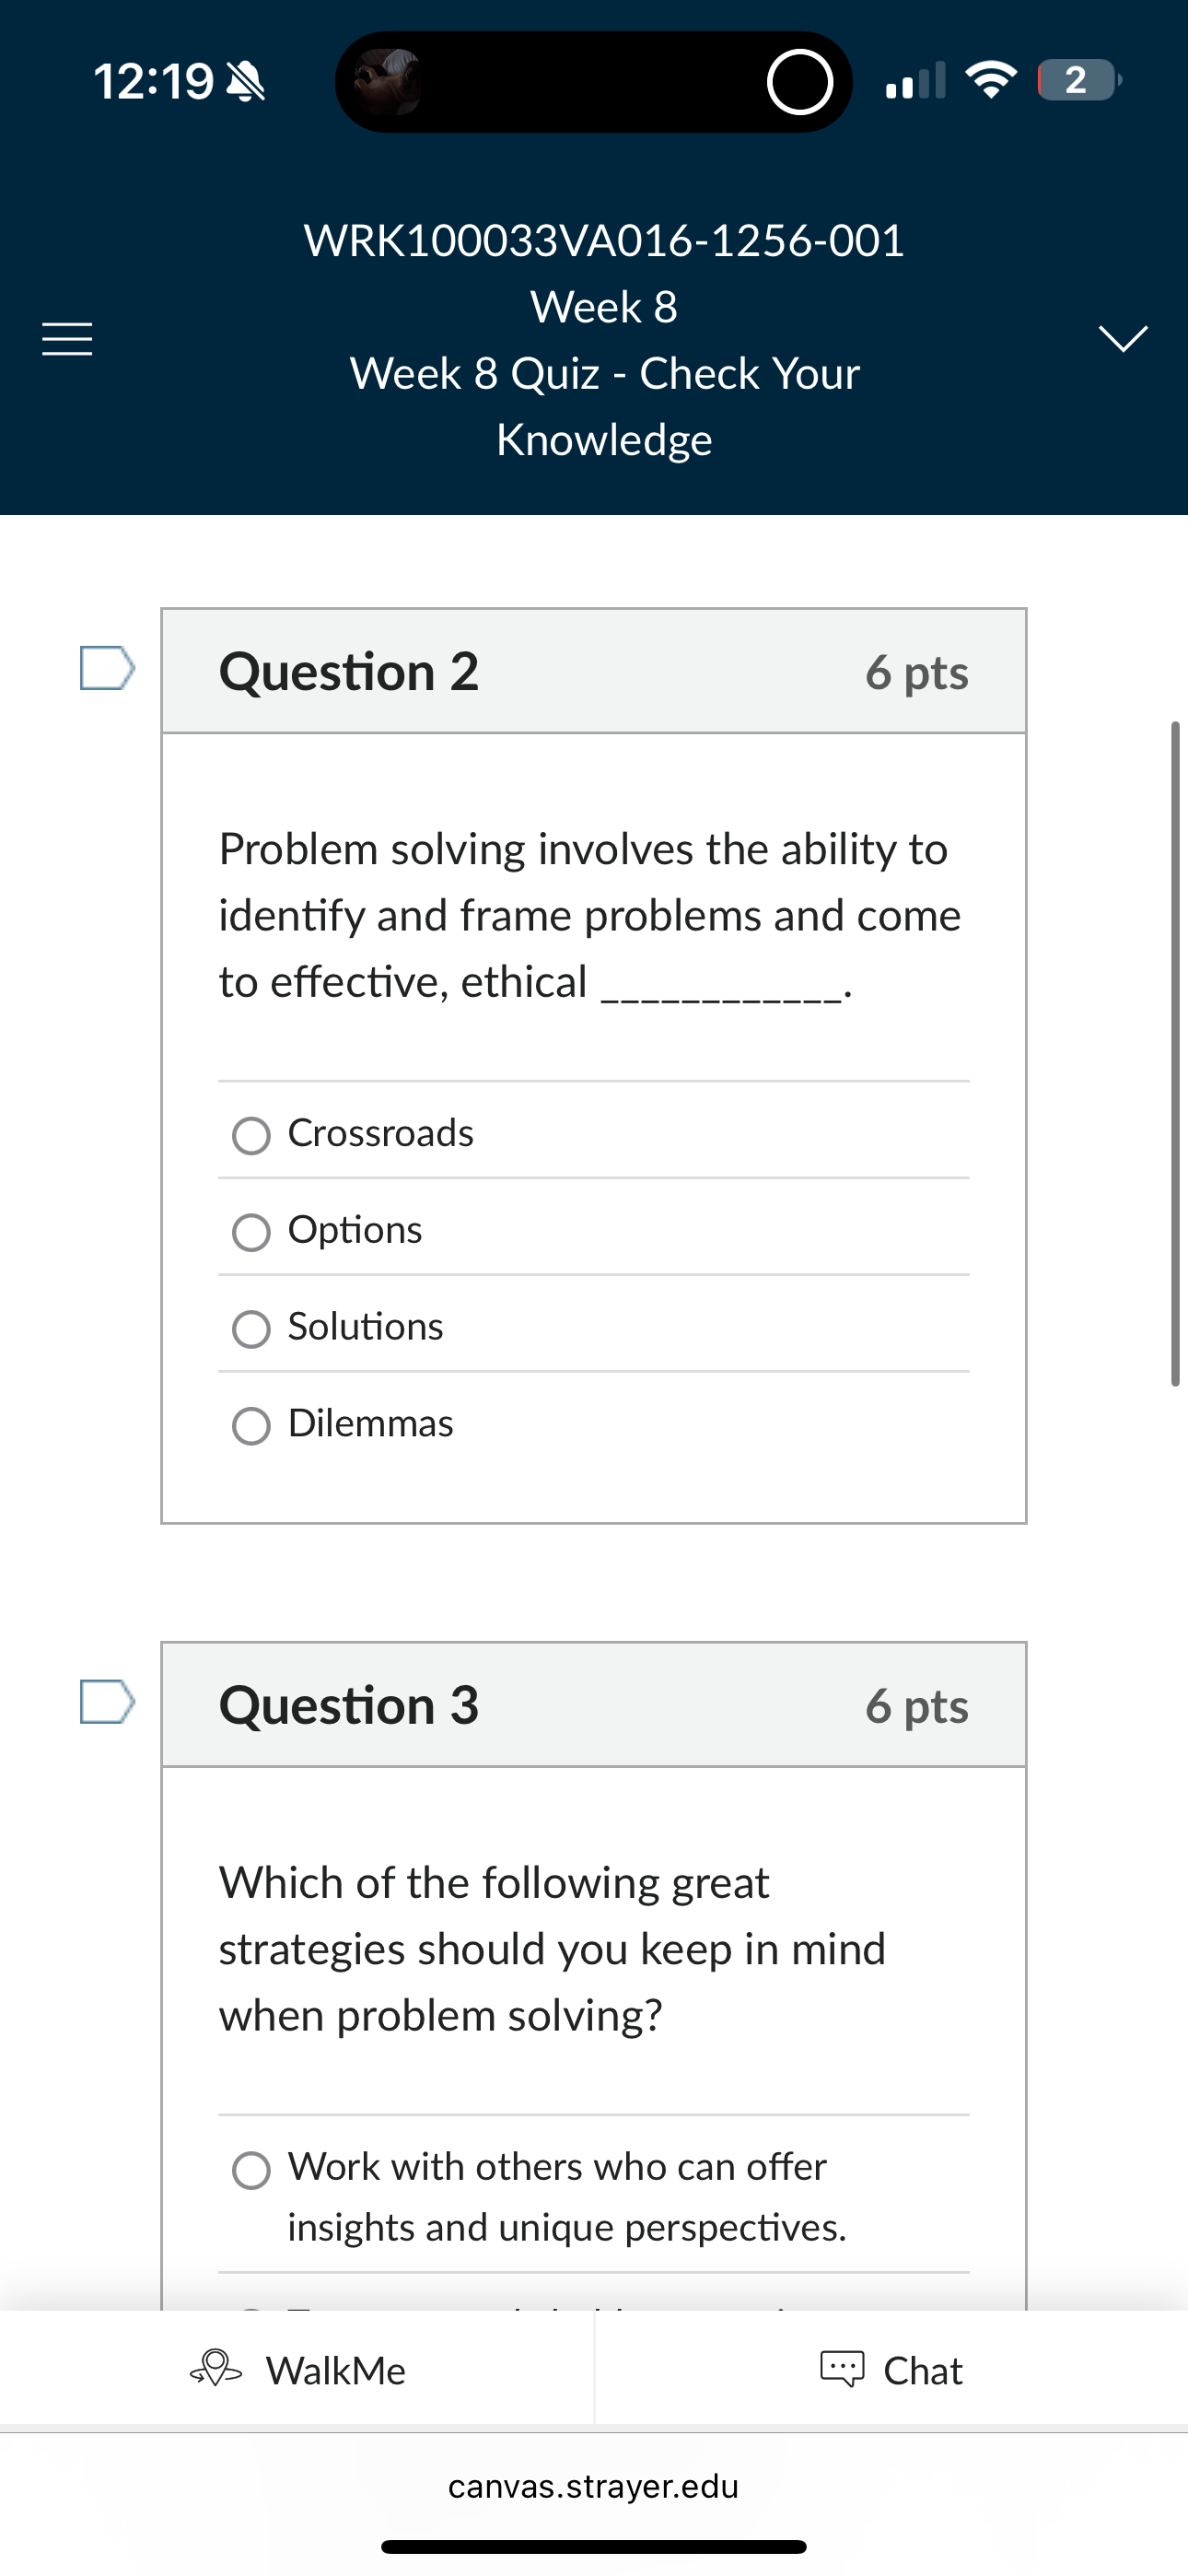
Task: Click the page scrollbar on the right
Action: tap(1175, 1052)
